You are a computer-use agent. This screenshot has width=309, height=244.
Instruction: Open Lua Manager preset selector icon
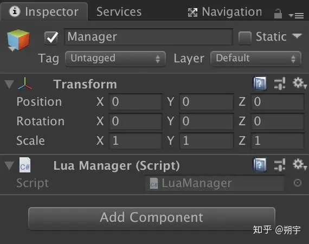(x=280, y=165)
